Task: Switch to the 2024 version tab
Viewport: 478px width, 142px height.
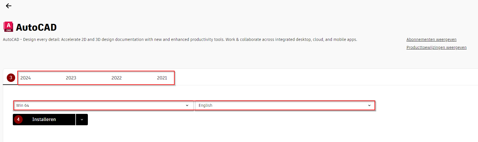Action: click(26, 78)
